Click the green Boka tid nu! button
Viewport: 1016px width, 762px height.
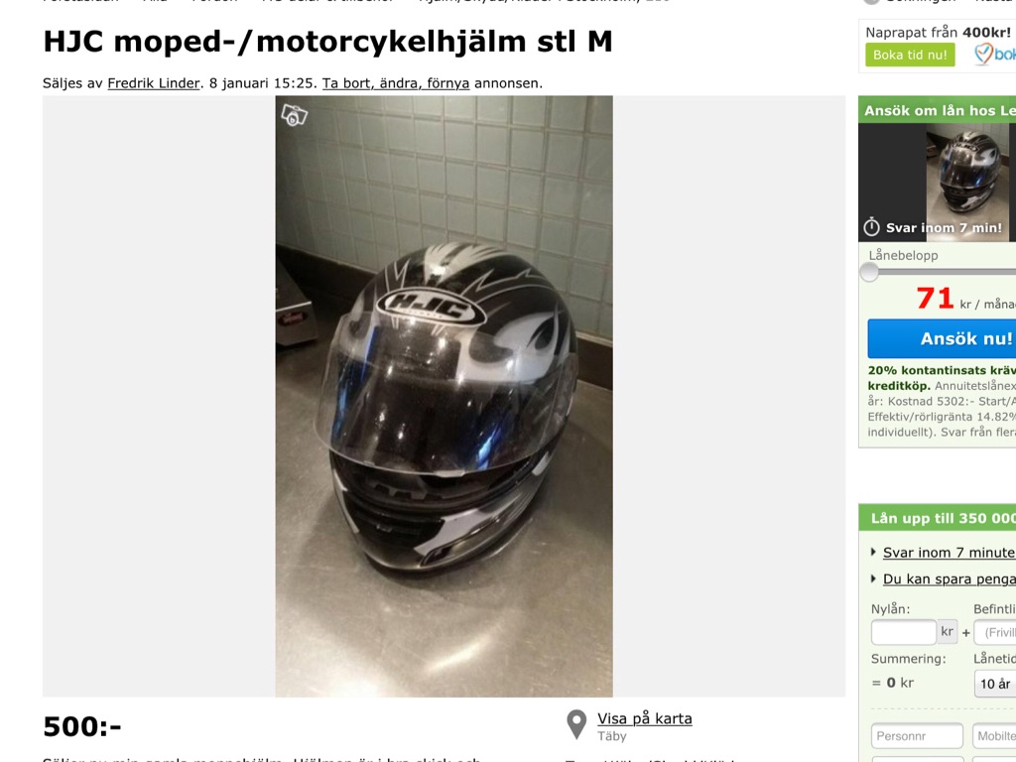tap(910, 55)
